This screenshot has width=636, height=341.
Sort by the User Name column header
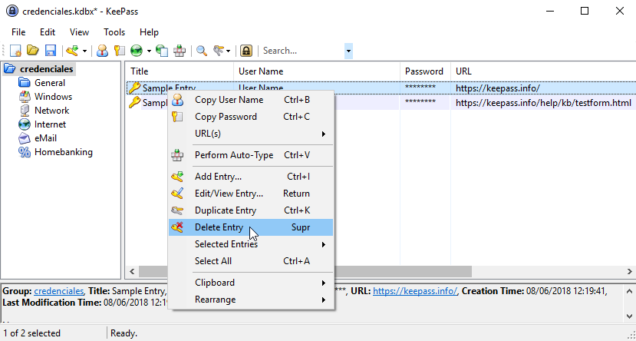[317, 71]
